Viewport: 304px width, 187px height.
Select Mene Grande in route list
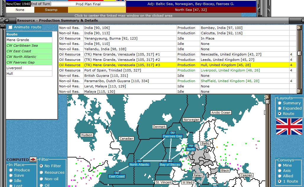click(29, 40)
